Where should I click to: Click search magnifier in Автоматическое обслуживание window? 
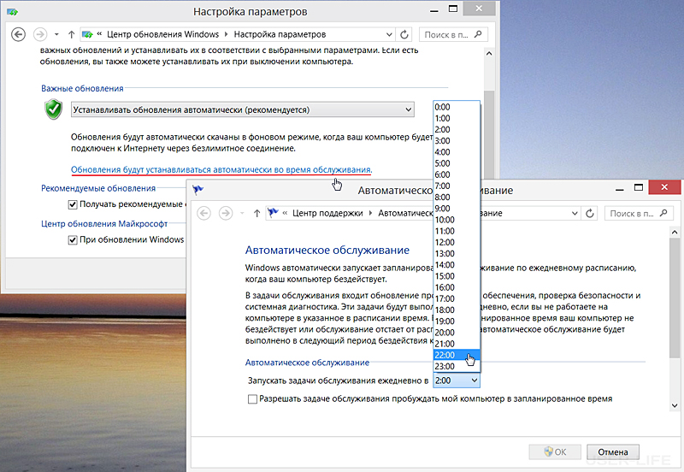pos(663,213)
